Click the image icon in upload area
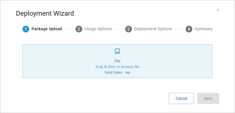Screen dimensions: 235x113 pos(117,51)
